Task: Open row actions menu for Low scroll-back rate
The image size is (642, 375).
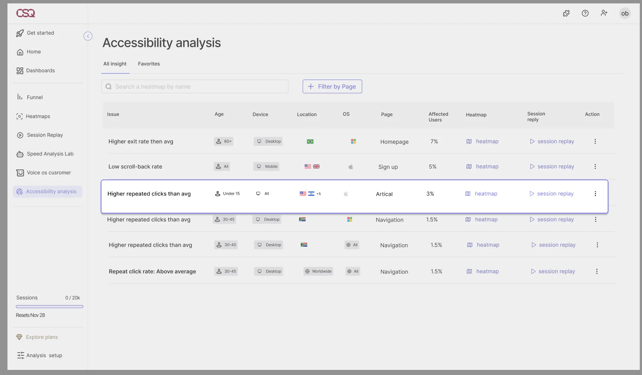Action: (595, 167)
